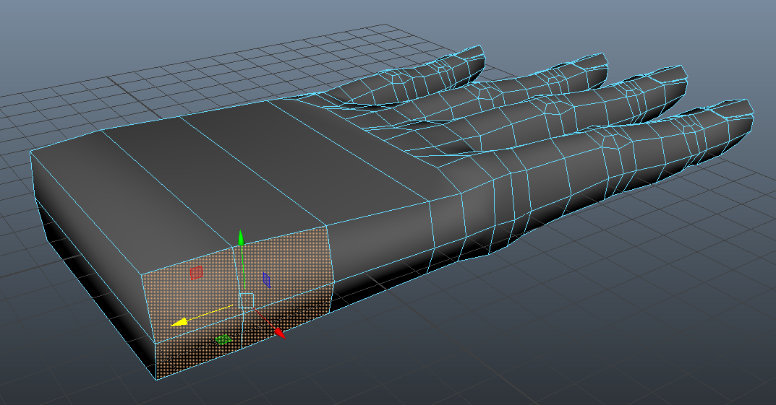Select the yellow highlighted axis arrow handle
The width and height of the screenshot is (776, 405).
[178, 322]
